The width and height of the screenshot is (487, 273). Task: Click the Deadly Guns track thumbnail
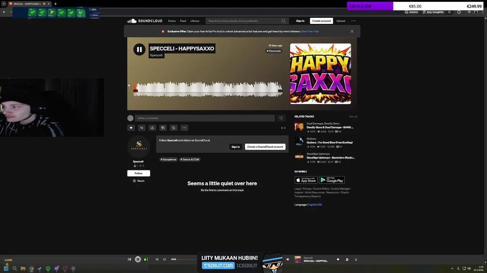tap(299, 127)
